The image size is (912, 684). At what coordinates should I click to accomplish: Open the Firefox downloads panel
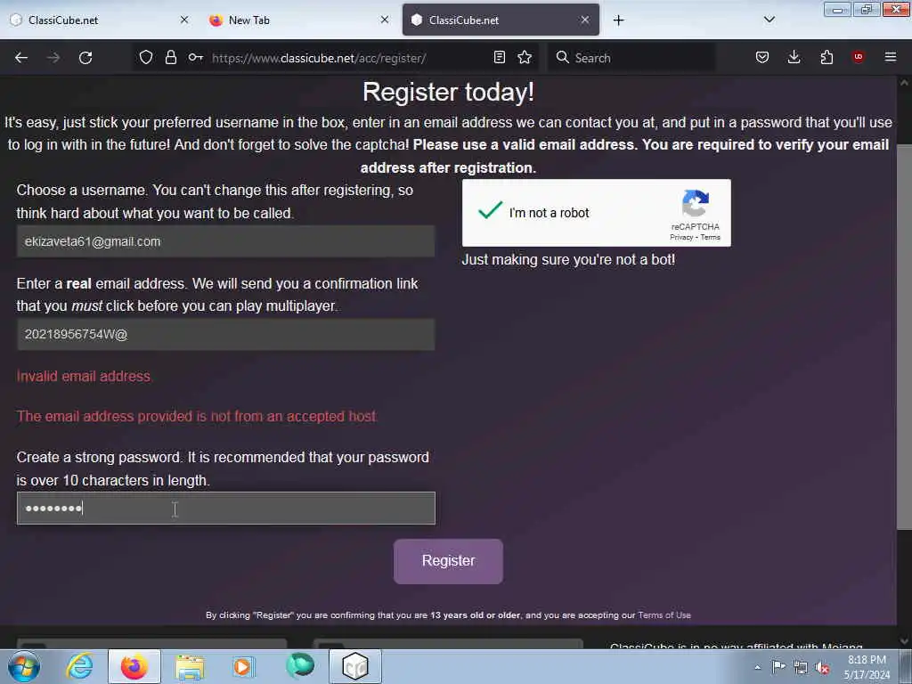click(794, 57)
